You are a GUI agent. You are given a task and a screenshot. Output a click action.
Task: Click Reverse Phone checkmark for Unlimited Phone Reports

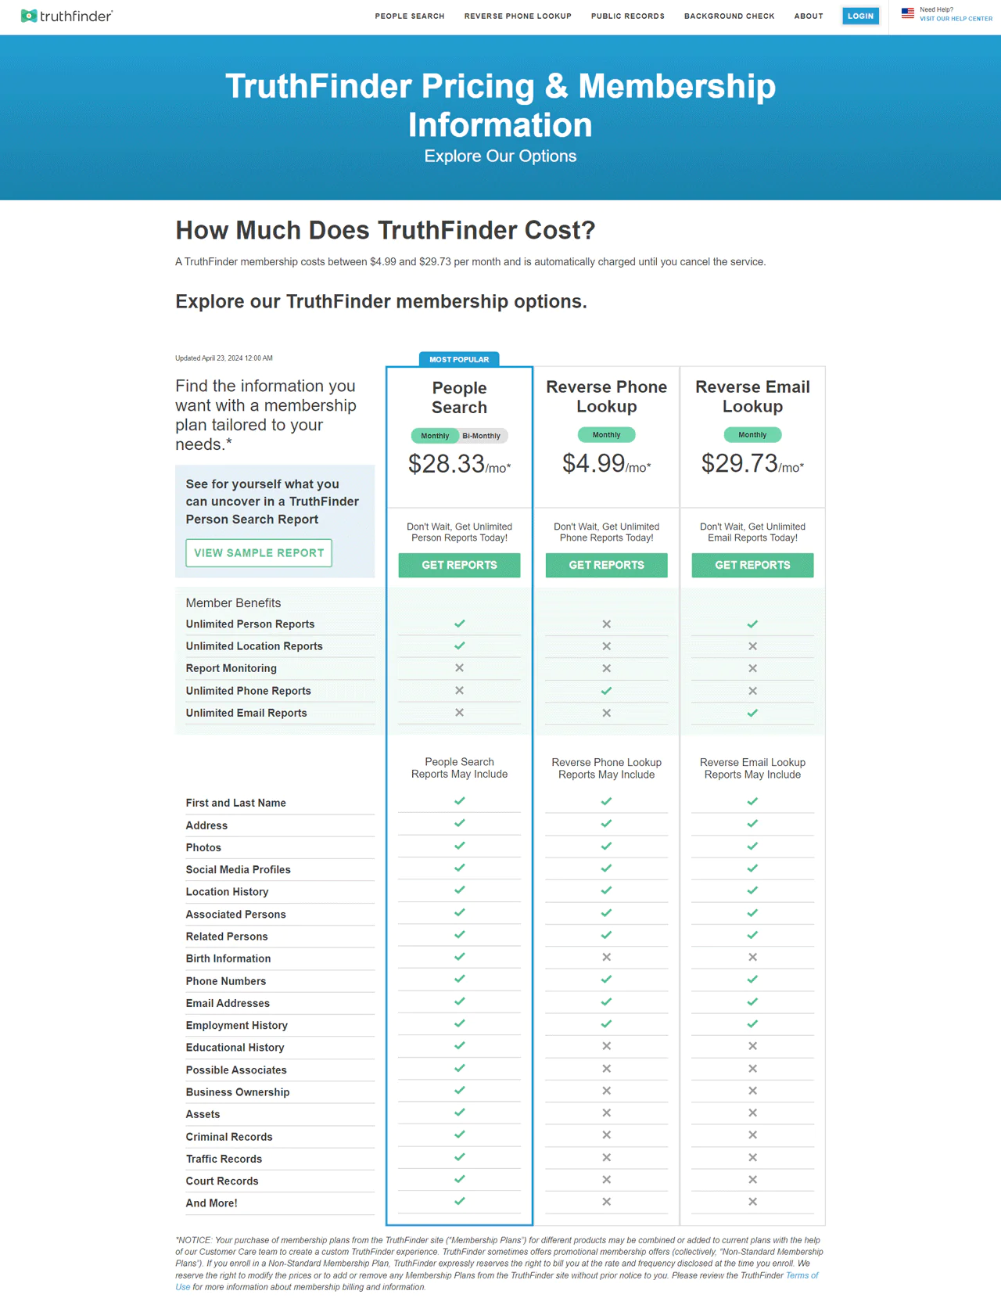[606, 691]
